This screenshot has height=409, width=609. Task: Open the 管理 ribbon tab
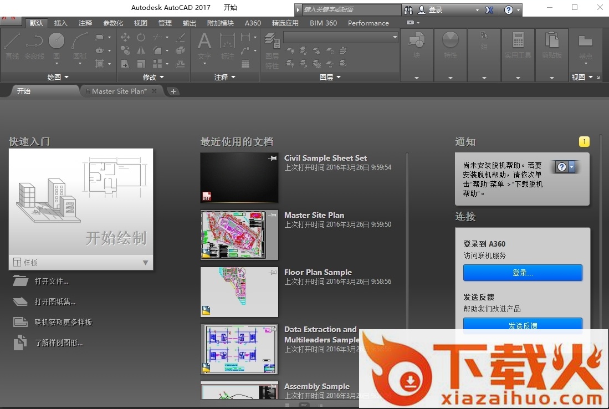click(x=165, y=23)
